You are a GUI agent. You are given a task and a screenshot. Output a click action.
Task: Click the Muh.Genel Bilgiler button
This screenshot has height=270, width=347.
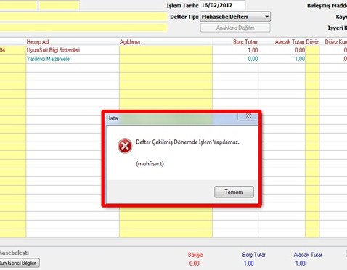(x=19, y=263)
